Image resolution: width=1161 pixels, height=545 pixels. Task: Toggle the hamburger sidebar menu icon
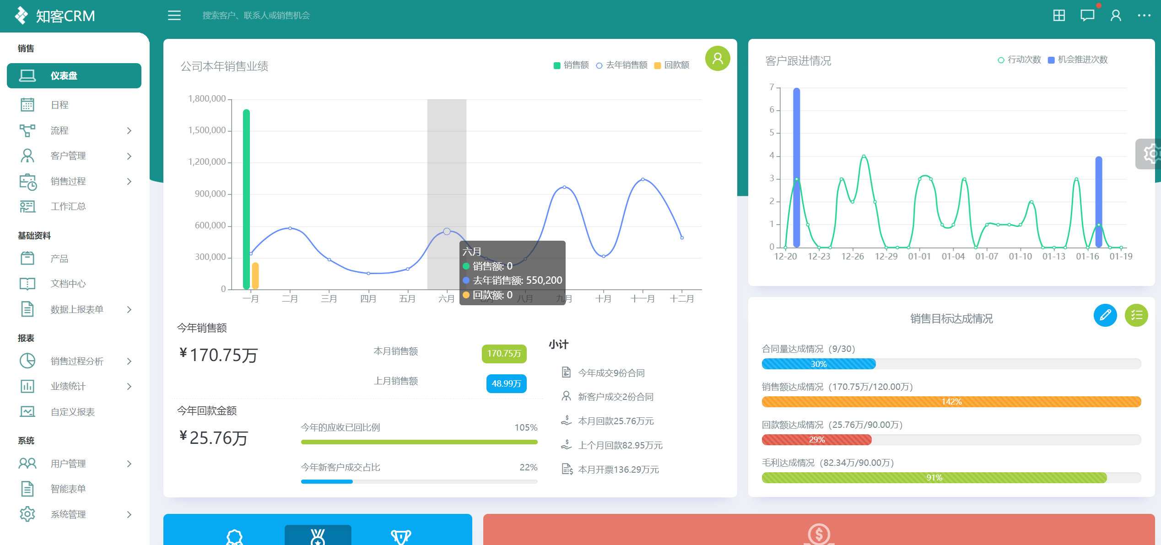(x=174, y=16)
